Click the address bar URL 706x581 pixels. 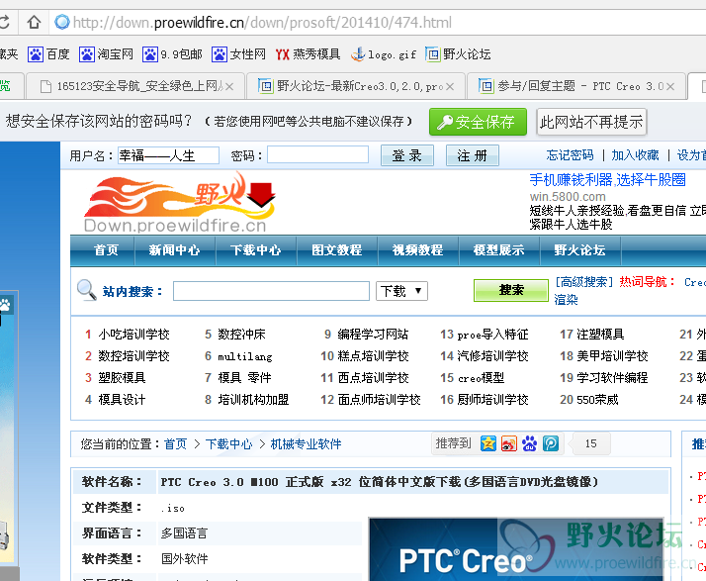(262, 22)
